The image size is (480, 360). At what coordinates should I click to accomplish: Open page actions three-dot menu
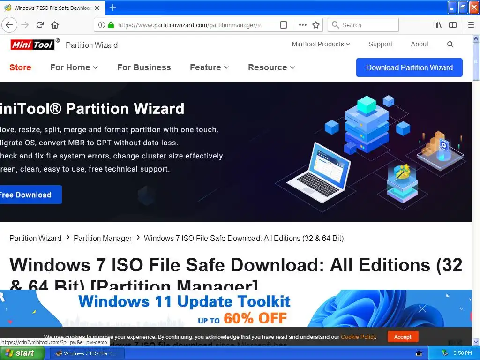pos(302,25)
